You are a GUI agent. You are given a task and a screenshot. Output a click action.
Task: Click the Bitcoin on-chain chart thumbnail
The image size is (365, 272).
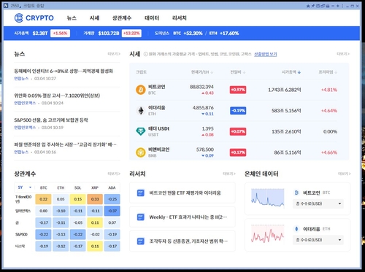click(268, 198)
